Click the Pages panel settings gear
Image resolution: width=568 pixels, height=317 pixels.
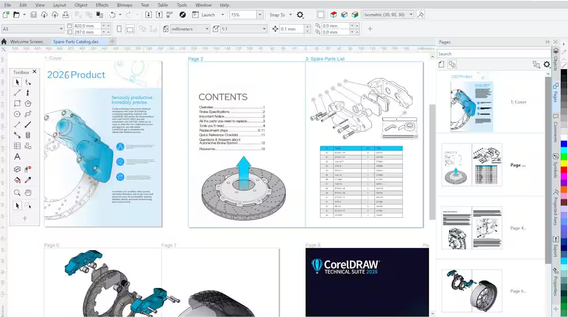547,64
